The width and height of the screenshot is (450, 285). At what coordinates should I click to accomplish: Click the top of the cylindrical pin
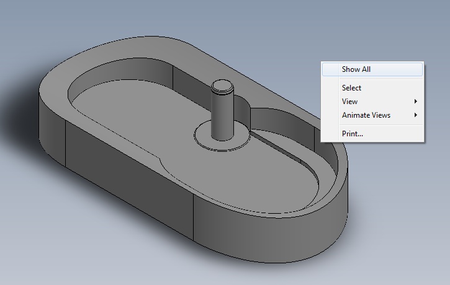point(222,85)
